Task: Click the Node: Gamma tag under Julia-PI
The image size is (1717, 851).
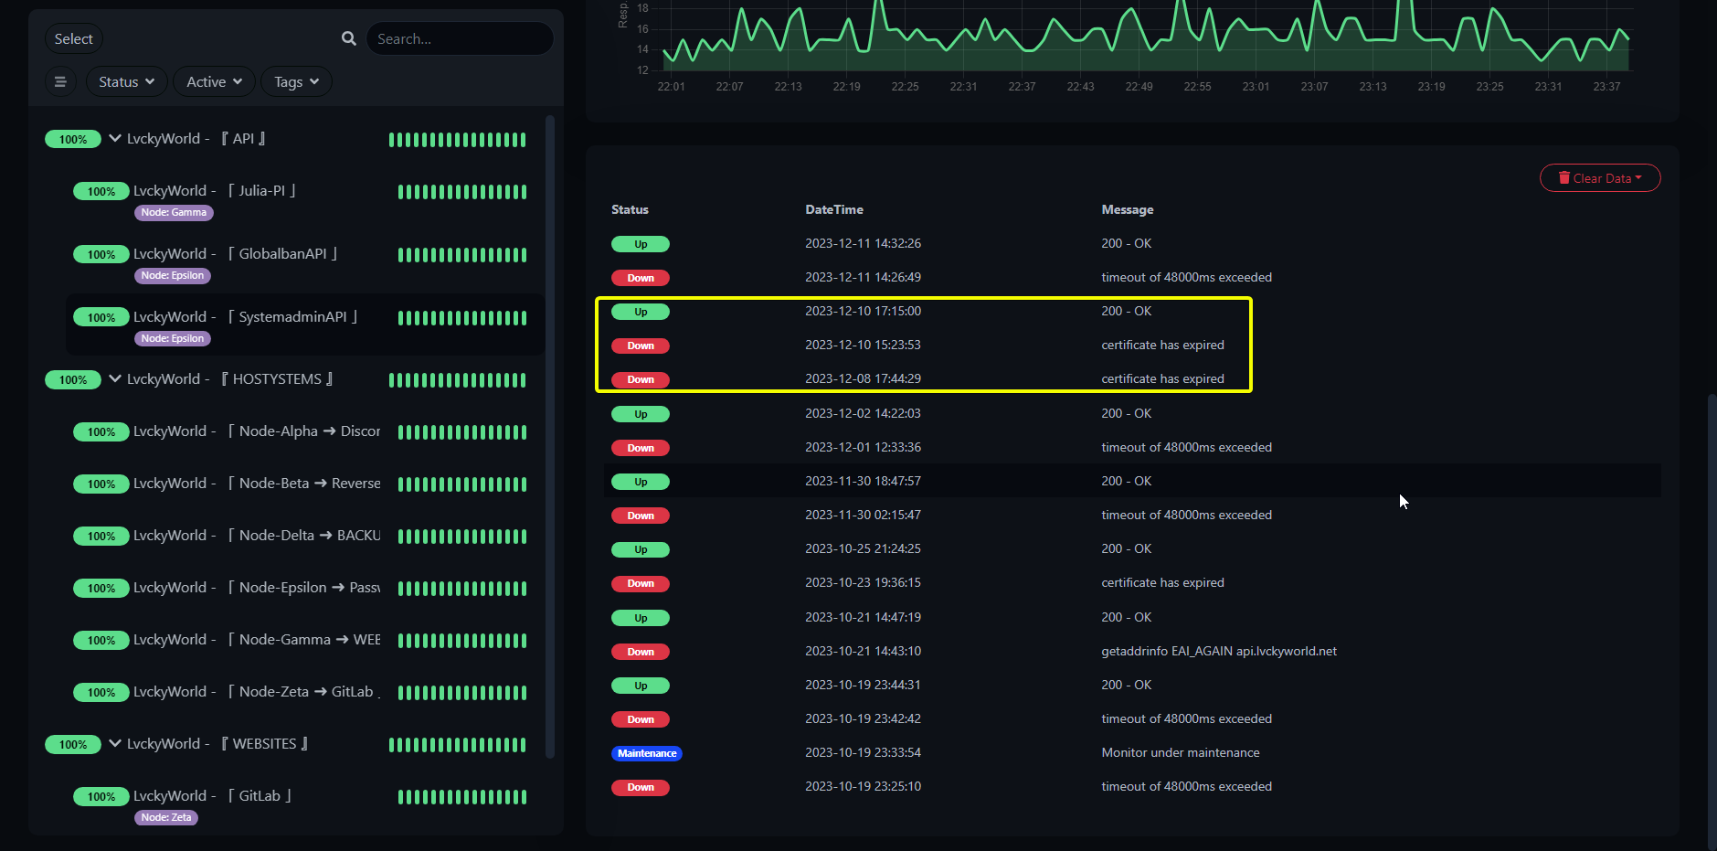Action: (174, 213)
